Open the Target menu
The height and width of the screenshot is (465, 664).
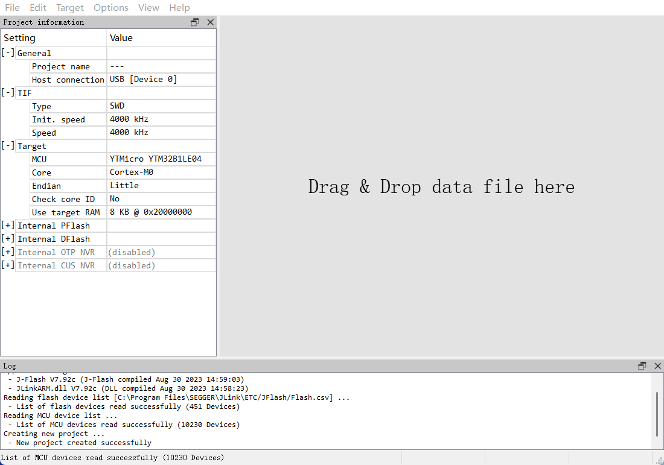[x=69, y=8]
